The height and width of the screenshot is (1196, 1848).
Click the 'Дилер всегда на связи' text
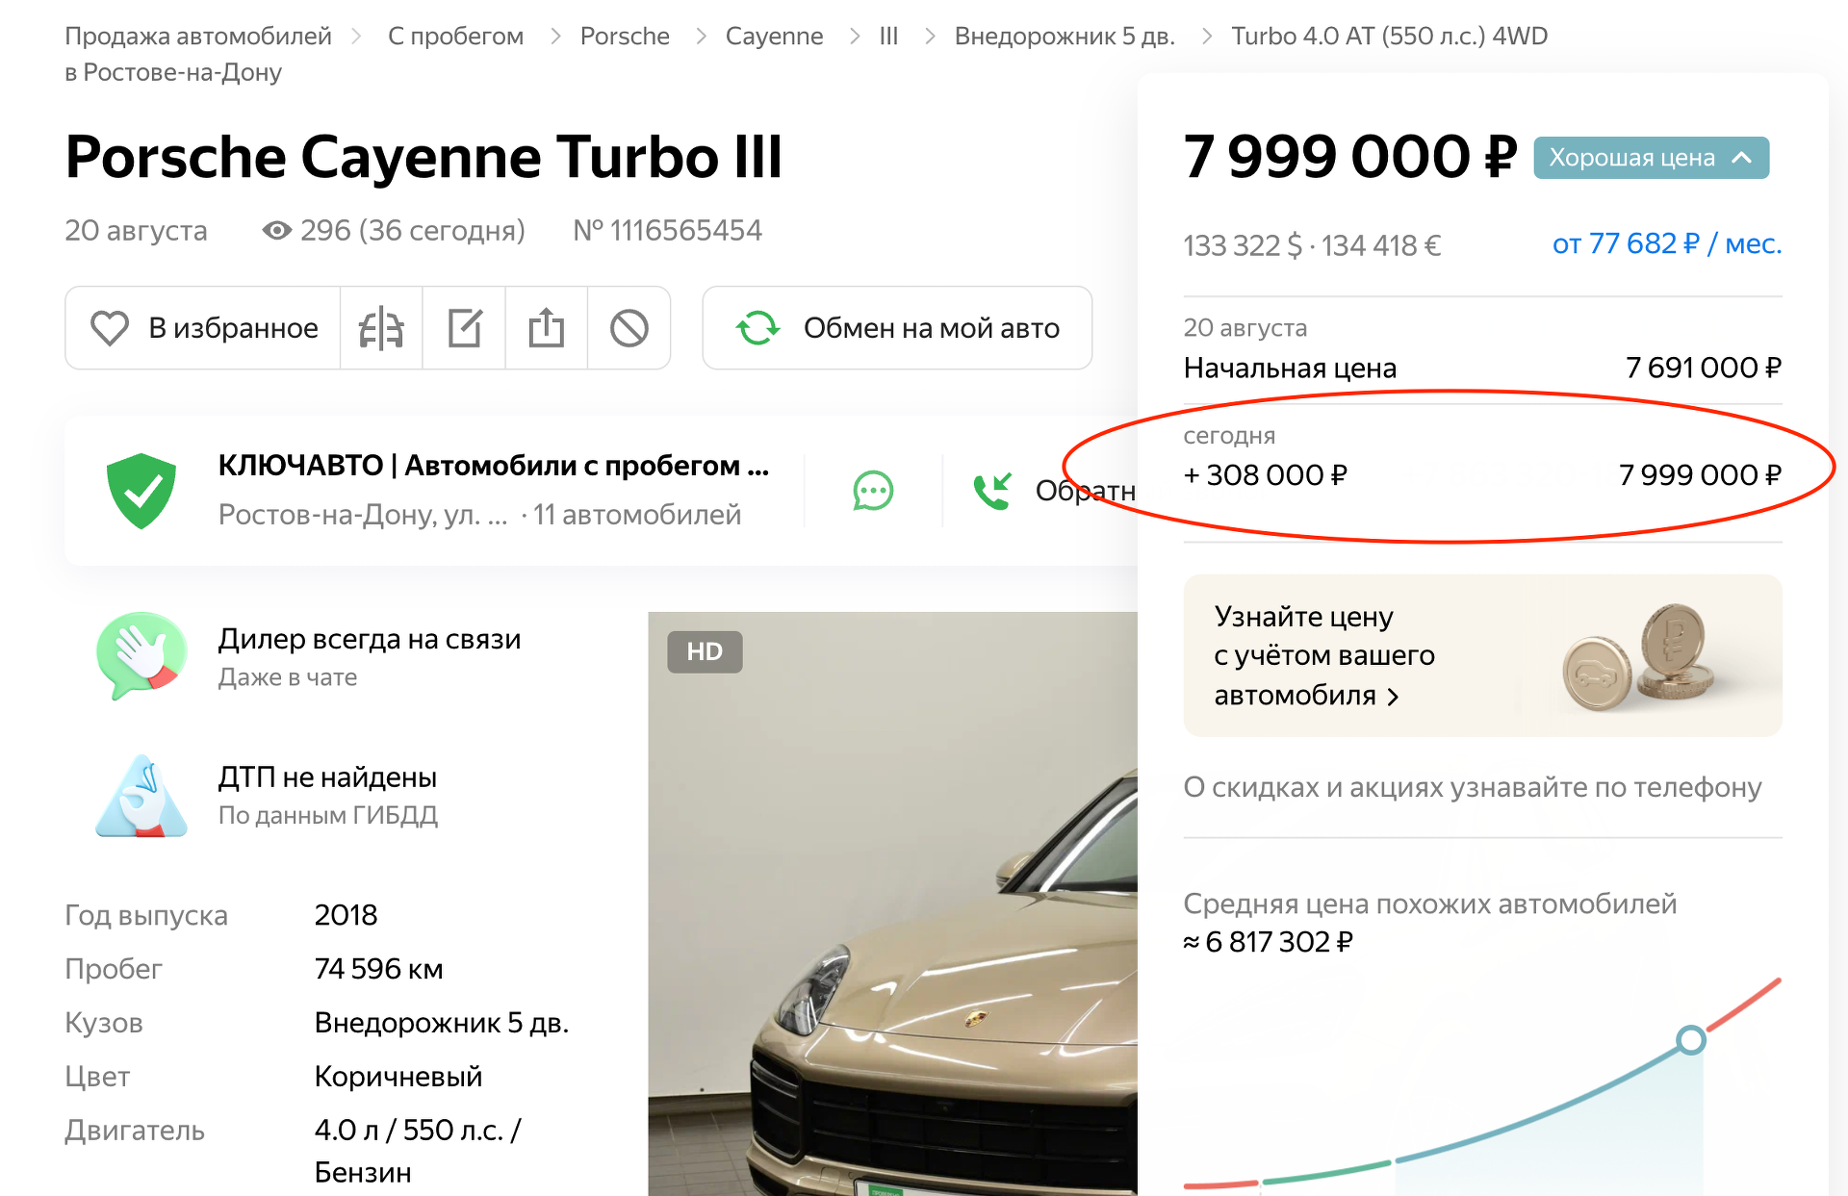tap(370, 639)
